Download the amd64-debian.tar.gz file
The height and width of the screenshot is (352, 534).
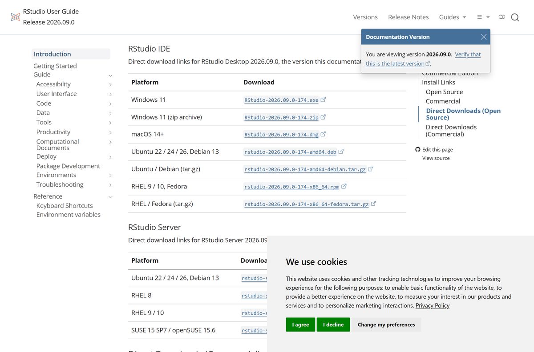point(305,169)
